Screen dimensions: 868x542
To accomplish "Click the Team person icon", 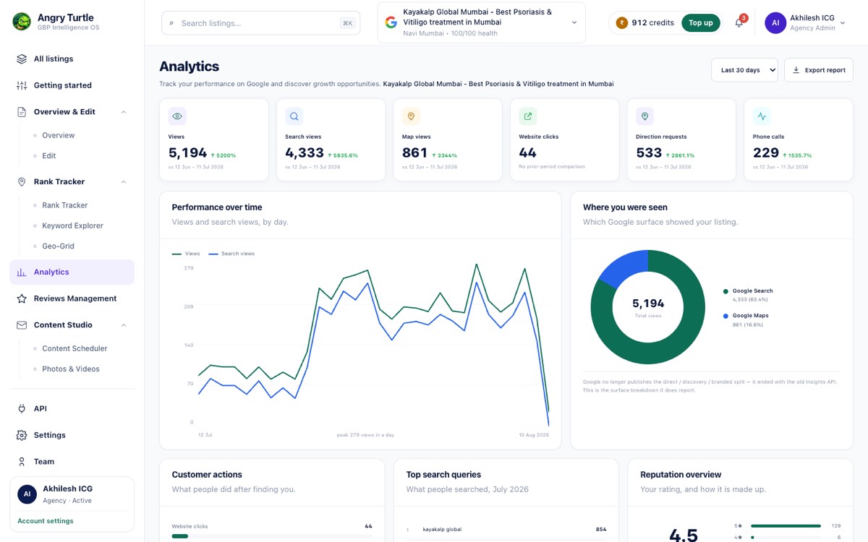I will [22, 462].
